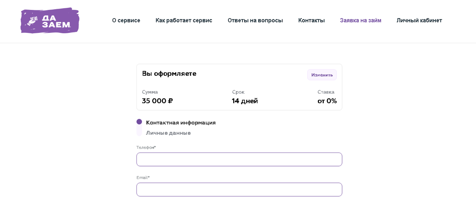Click the от 0% rate value
This screenshot has height=206, width=476.
click(327, 101)
